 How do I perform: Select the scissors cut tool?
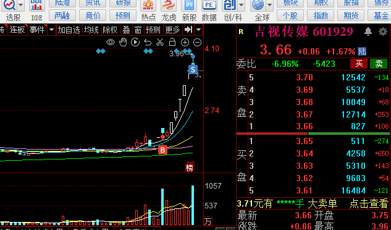(160, 43)
